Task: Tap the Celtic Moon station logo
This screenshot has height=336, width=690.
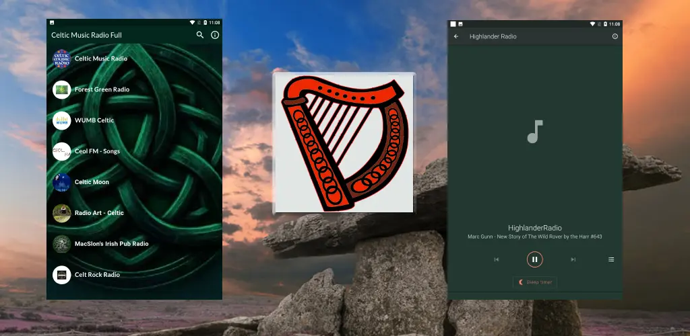Action: point(61,182)
